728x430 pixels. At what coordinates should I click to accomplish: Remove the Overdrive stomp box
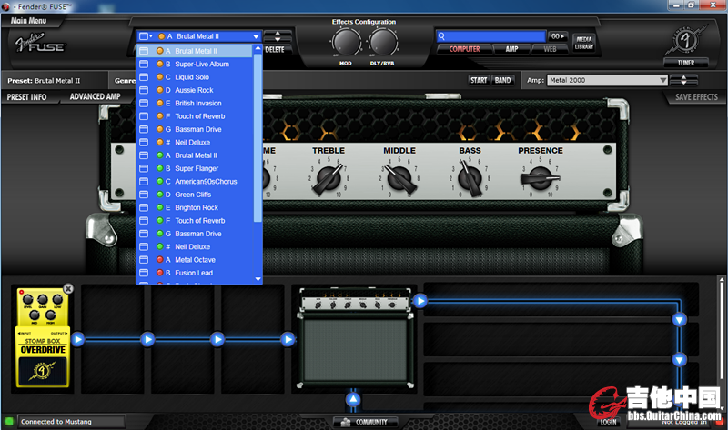(x=68, y=288)
